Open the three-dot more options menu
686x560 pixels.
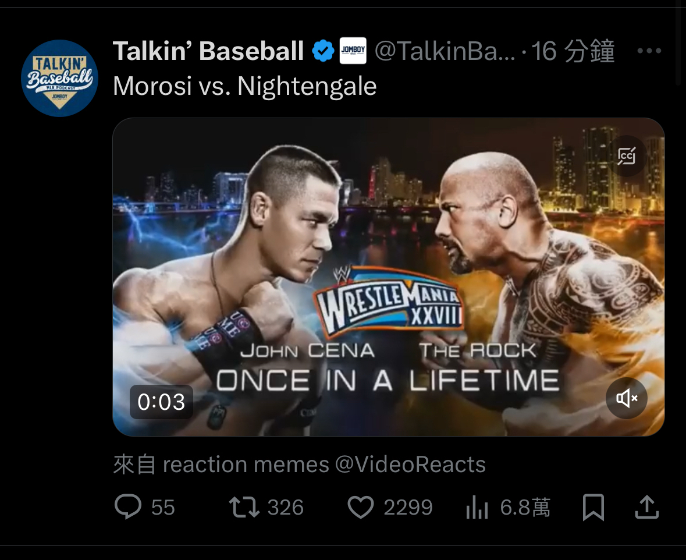[649, 51]
